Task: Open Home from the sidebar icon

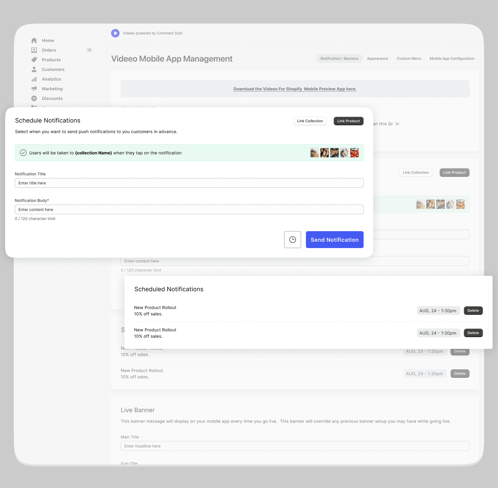Action: coord(34,40)
